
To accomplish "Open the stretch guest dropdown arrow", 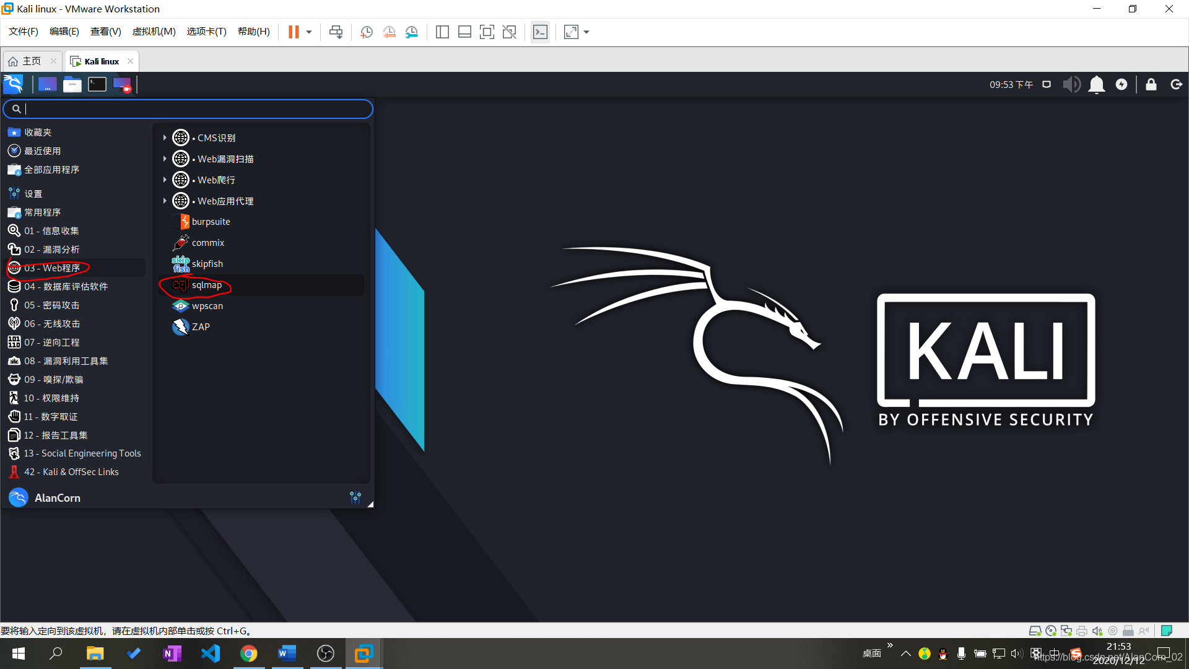I will 586,32.
